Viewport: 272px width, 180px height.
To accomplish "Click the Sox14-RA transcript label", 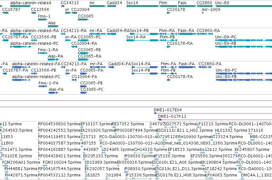I will (x=136, y=37).
